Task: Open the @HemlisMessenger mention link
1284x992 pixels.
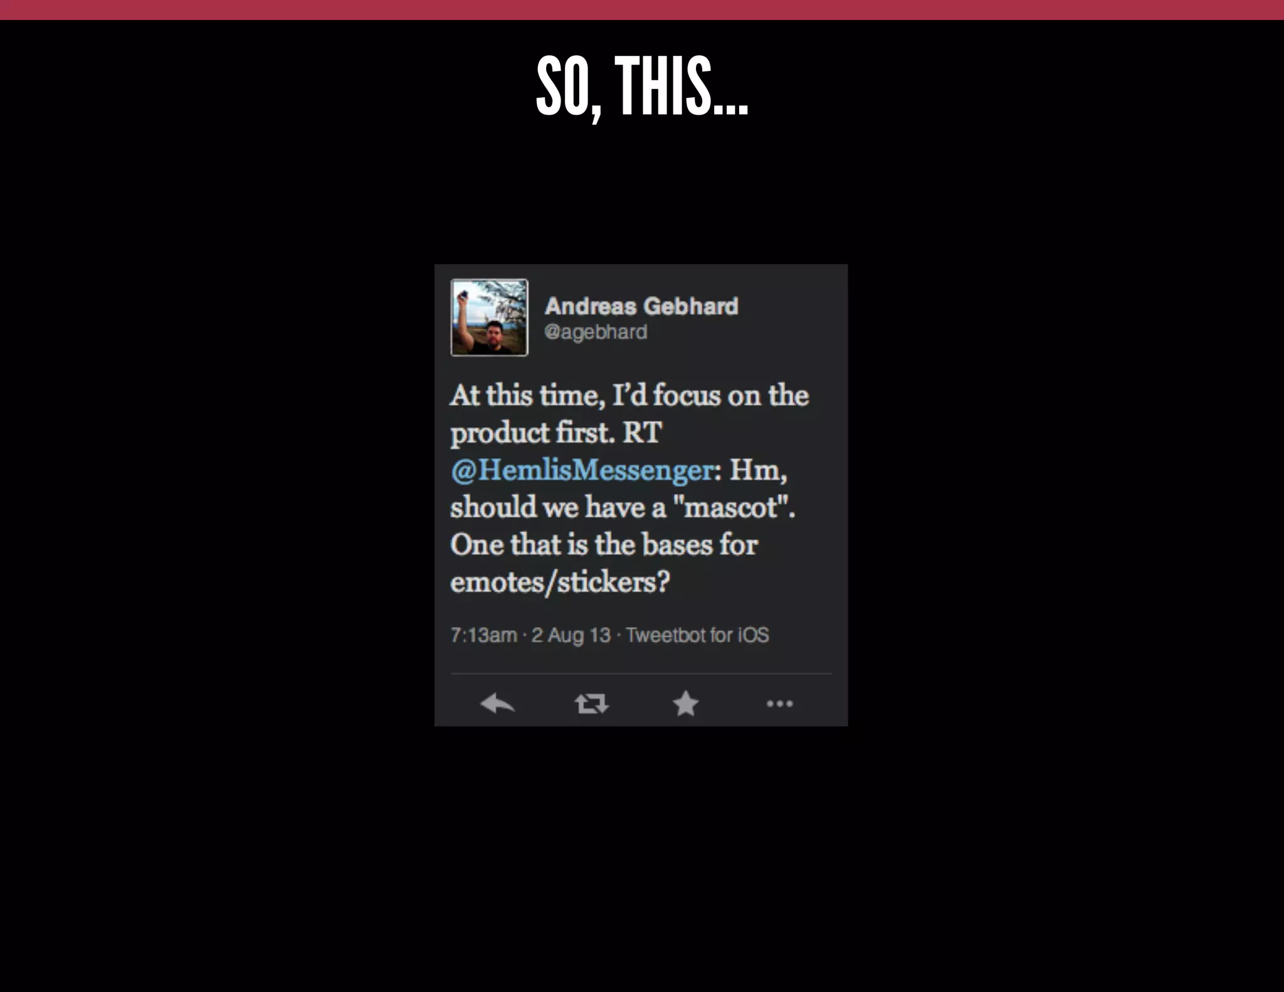Action: click(581, 470)
